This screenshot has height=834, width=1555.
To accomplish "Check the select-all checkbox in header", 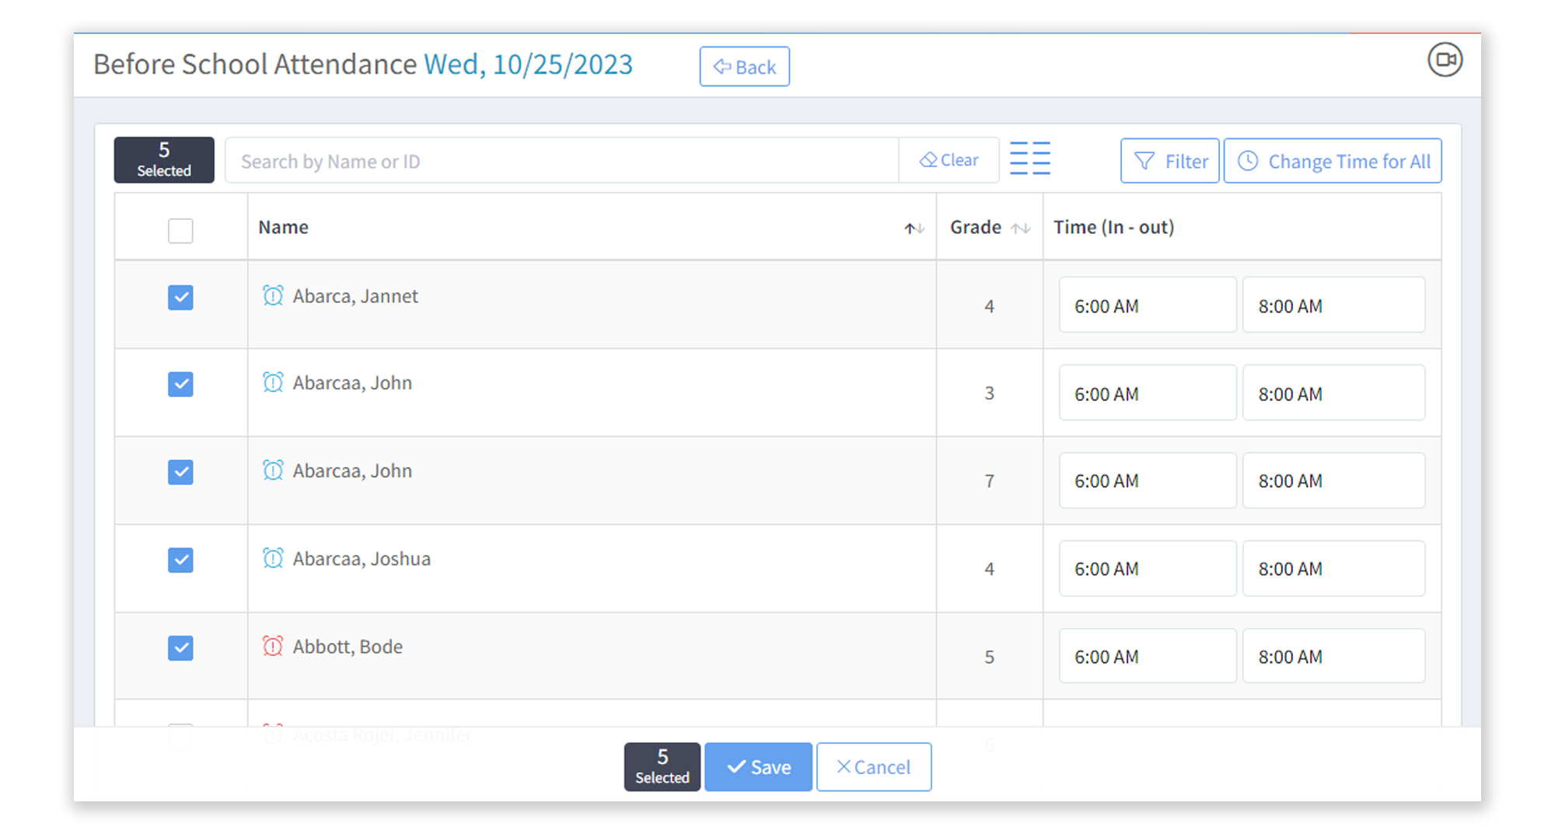I will (x=180, y=231).
